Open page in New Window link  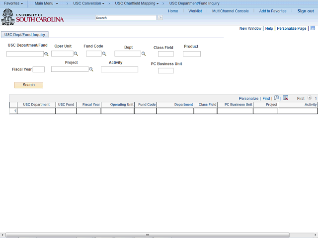pyautogui.click(x=250, y=28)
